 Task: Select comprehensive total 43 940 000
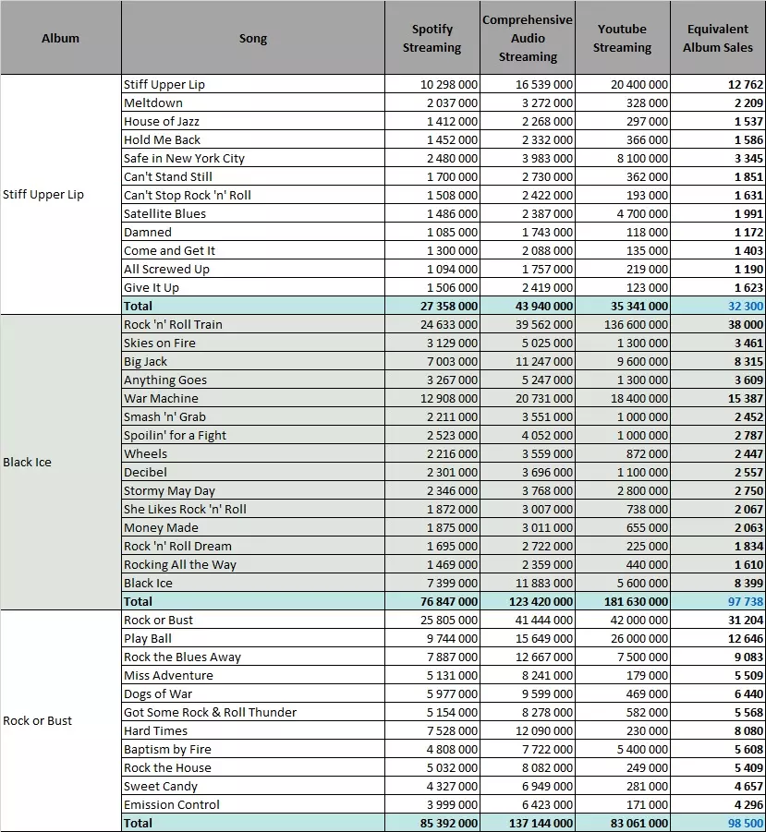tap(527, 307)
